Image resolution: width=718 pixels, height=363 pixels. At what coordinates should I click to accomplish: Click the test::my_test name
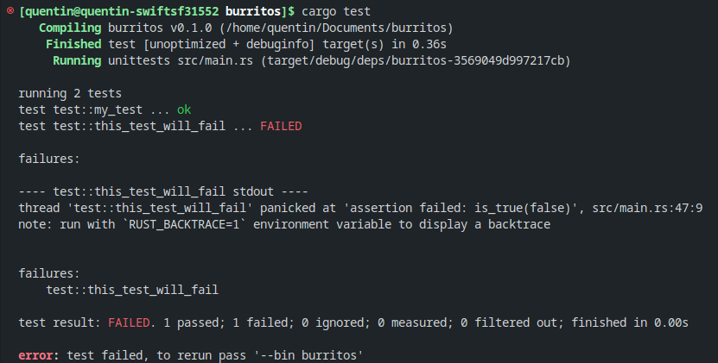pyautogui.click(x=98, y=110)
